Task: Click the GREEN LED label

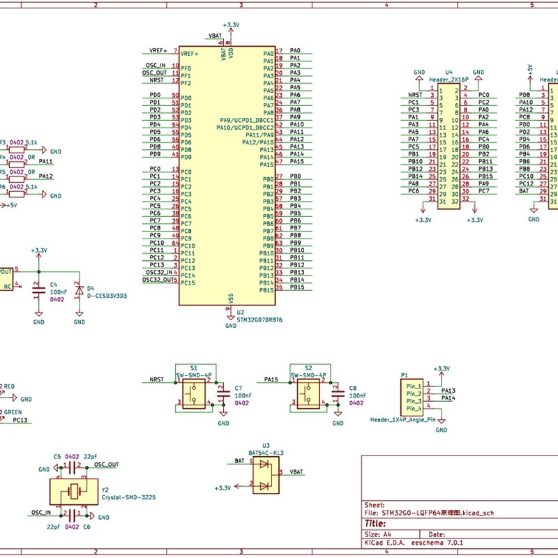Action: click(x=13, y=412)
